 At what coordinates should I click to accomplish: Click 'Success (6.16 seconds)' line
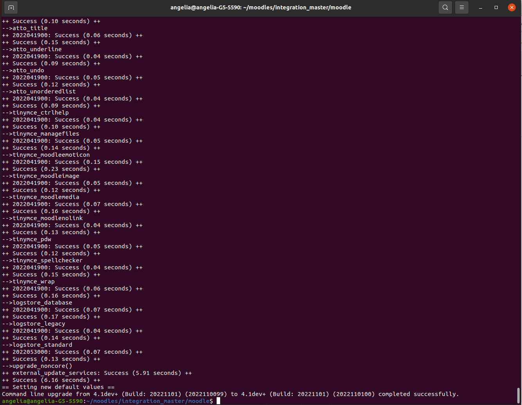51,380
